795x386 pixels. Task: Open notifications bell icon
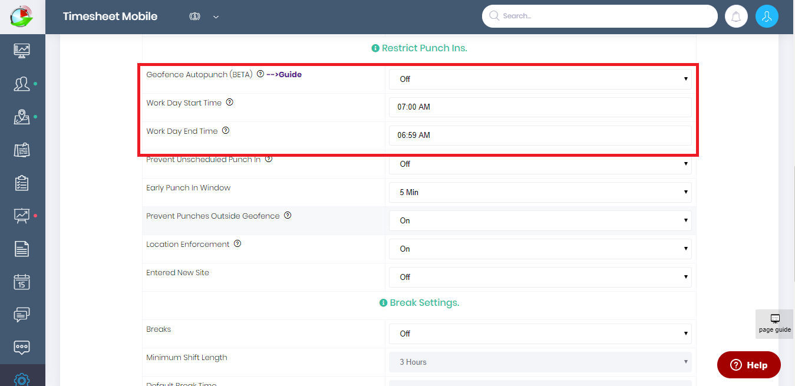click(x=736, y=17)
